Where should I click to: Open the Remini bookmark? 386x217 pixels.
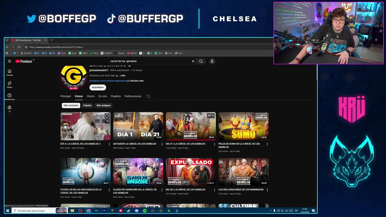(132, 53)
